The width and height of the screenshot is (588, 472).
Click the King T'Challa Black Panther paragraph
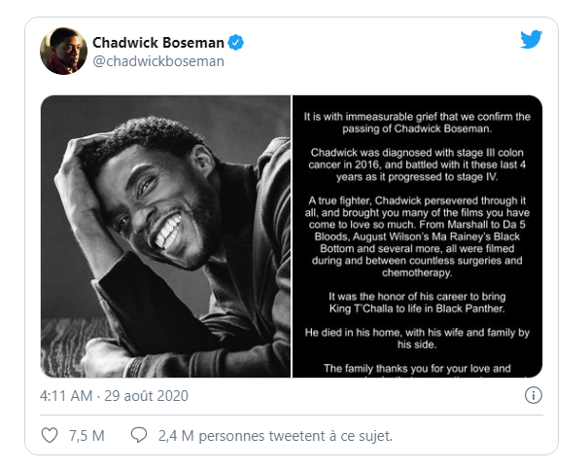click(416, 309)
